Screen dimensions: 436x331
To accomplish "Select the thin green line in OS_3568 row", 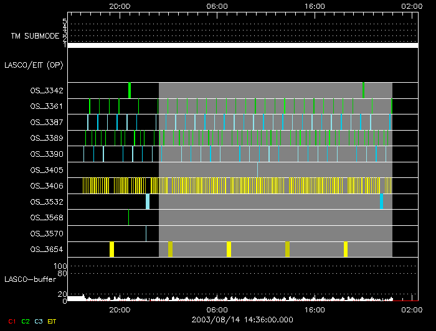I will [x=129, y=217].
